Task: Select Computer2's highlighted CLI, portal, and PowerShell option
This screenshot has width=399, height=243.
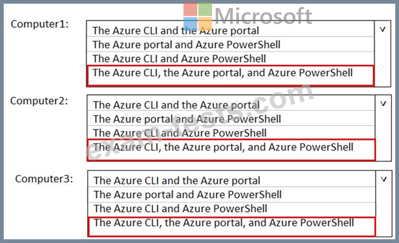Action: coord(223,147)
